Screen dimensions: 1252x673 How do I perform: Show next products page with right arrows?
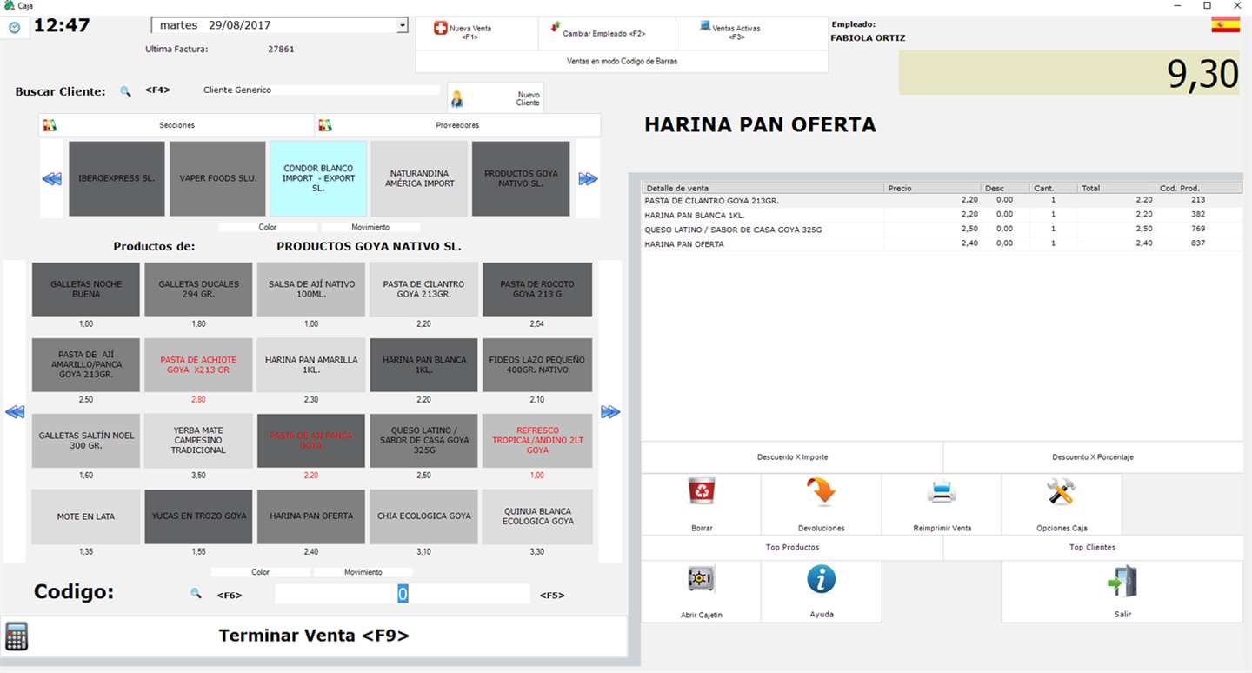pos(610,412)
